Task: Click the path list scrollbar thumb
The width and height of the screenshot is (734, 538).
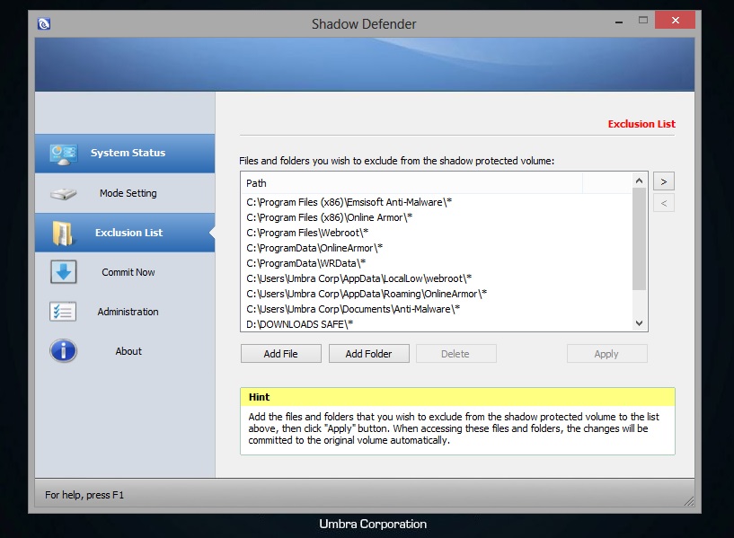Action: pos(639,239)
